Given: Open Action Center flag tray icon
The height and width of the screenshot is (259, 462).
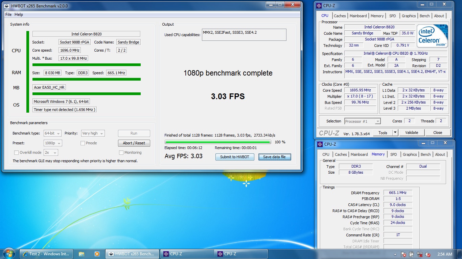Looking at the screenshot, I should click(x=403, y=254).
